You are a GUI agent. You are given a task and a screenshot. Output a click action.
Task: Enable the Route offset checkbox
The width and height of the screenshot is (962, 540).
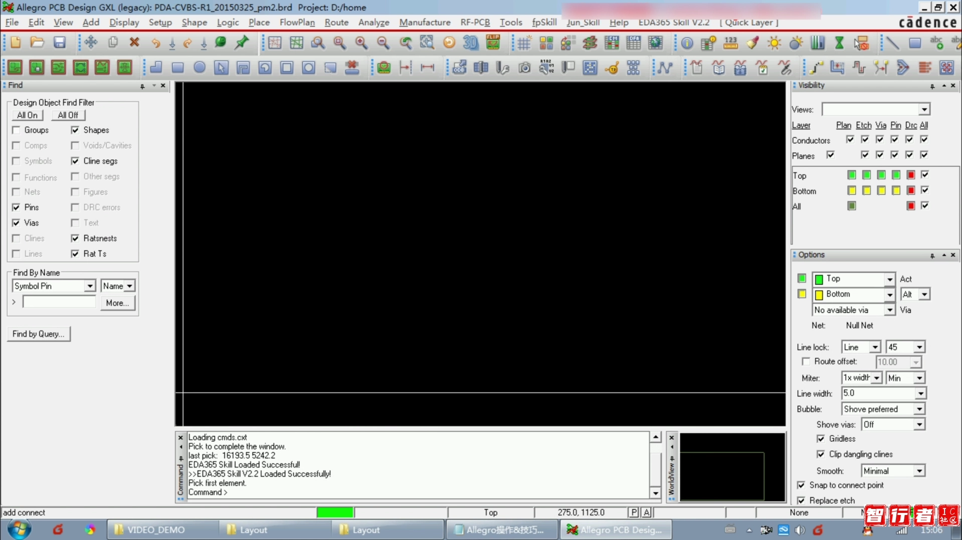click(x=806, y=361)
